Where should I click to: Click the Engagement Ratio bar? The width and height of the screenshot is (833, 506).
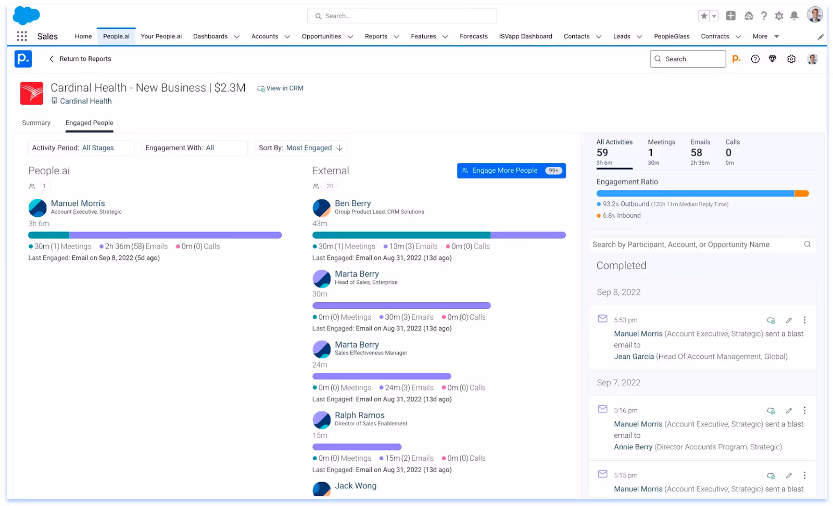click(x=703, y=193)
